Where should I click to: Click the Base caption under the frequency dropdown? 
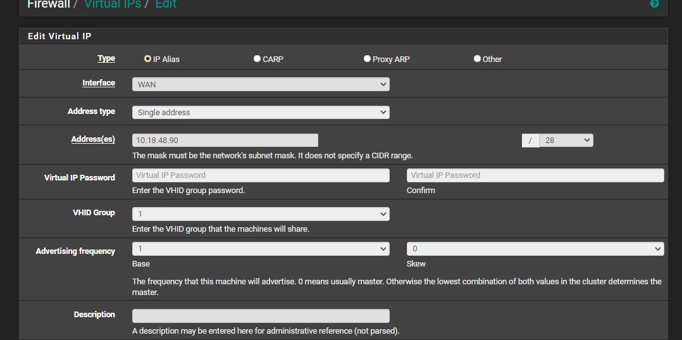coord(141,264)
